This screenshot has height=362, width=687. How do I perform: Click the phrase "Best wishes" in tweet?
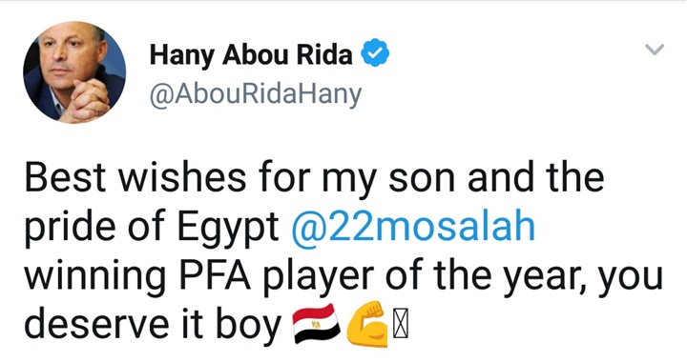tap(135, 177)
